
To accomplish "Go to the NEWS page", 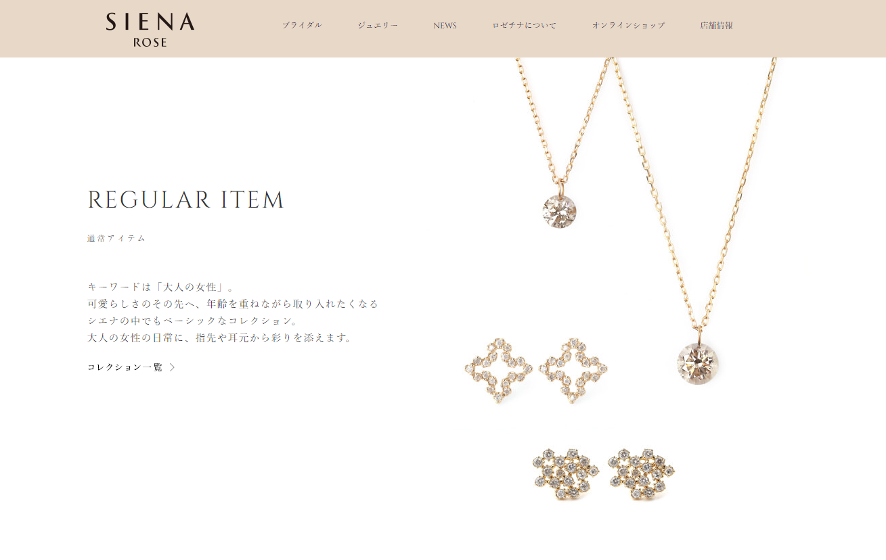I will [x=445, y=26].
